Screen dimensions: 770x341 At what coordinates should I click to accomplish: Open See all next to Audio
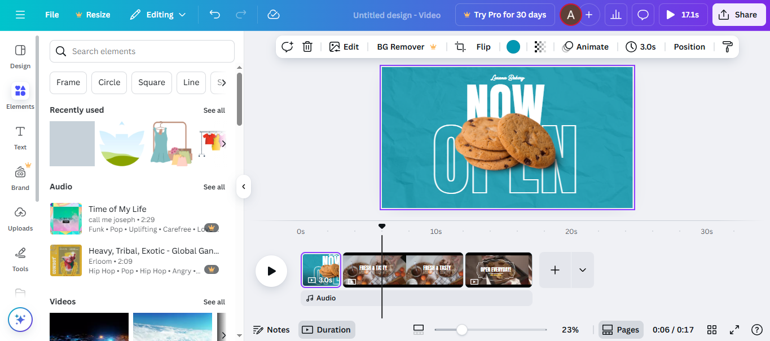coord(214,187)
